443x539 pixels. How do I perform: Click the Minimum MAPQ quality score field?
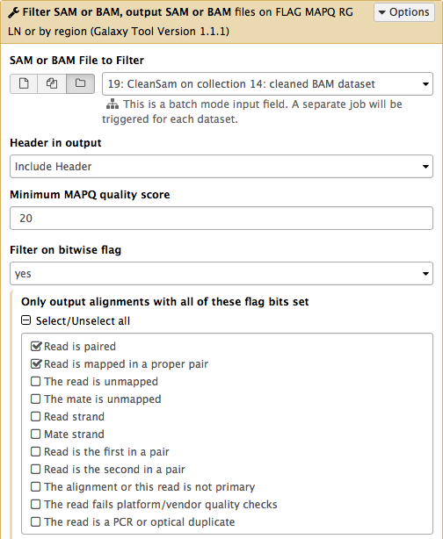[x=221, y=219]
